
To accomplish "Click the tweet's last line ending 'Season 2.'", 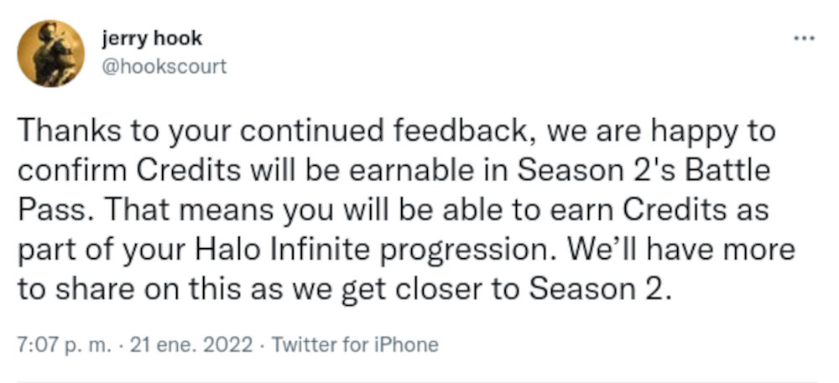I will 344,288.
